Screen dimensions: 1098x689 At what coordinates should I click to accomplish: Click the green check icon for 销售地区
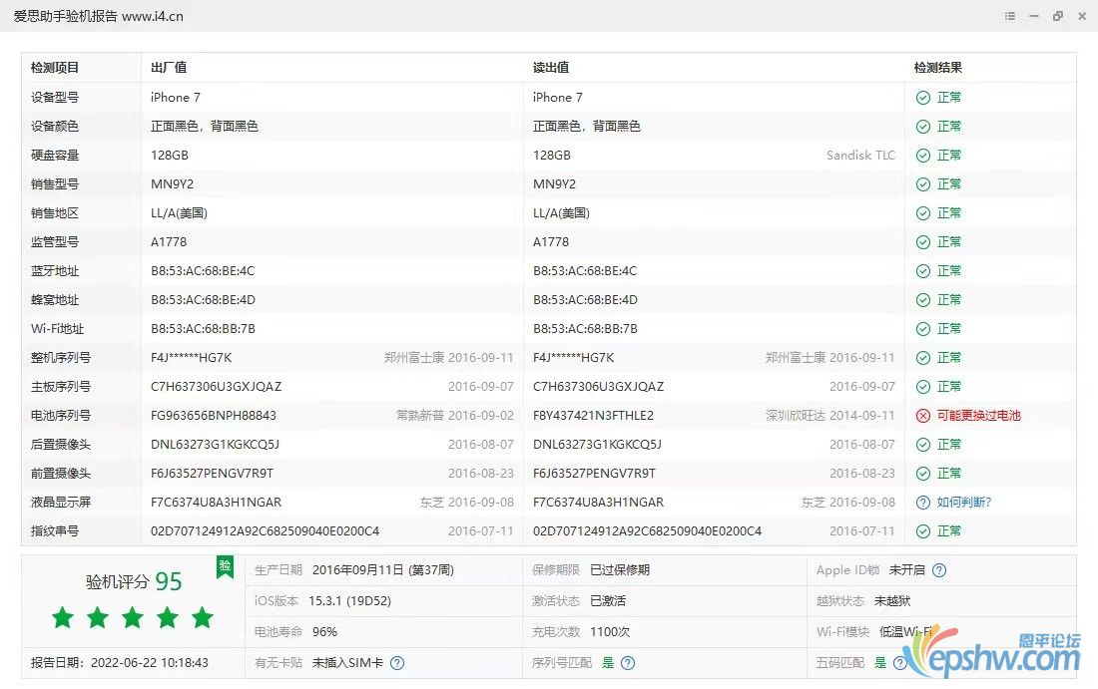(923, 213)
